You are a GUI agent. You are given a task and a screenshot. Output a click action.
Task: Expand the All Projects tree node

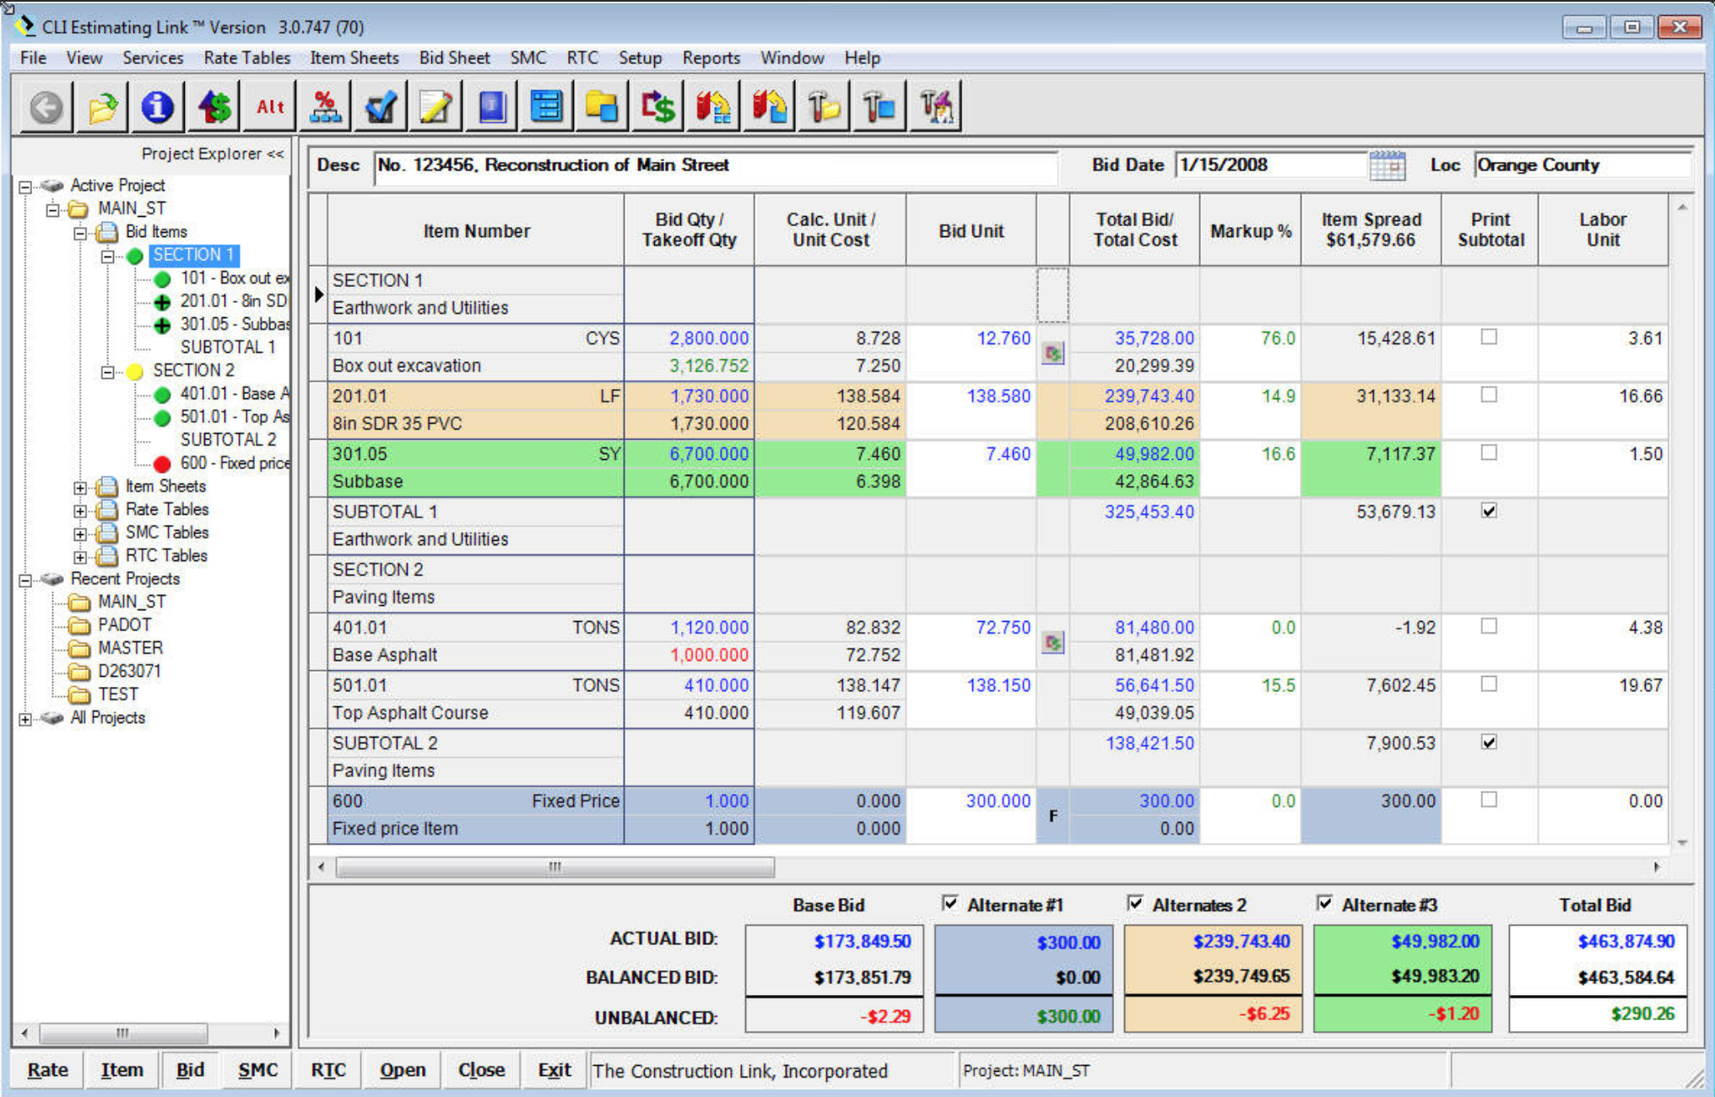click(25, 719)
